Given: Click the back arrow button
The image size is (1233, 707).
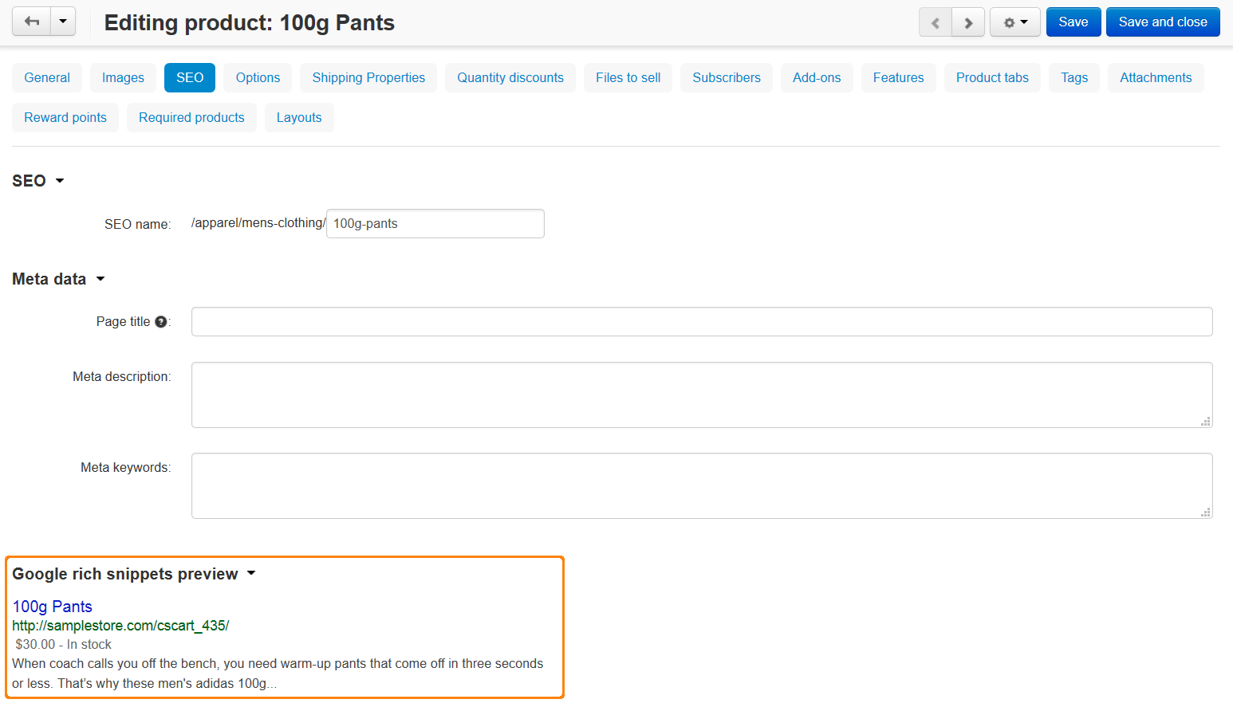Looking at the screenshot, I should tap(32, 22).
